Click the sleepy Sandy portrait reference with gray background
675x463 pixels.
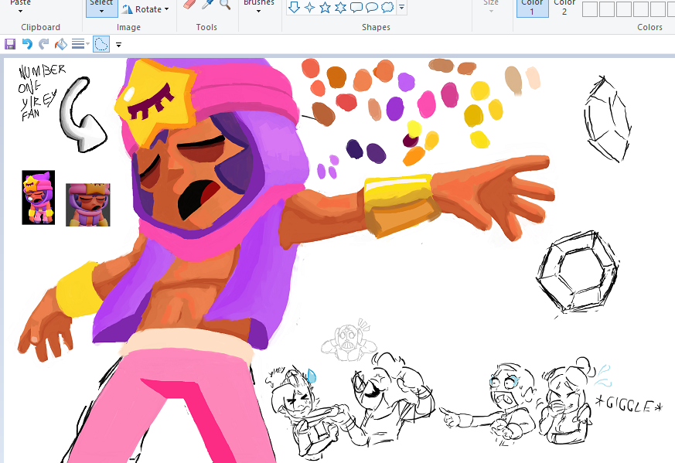tap(88, 205)
